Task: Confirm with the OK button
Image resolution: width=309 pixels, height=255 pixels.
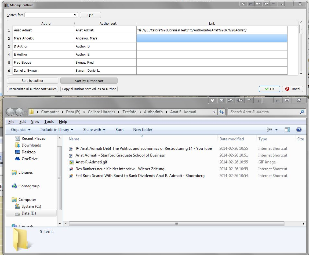Action: [x=269, y=89]
